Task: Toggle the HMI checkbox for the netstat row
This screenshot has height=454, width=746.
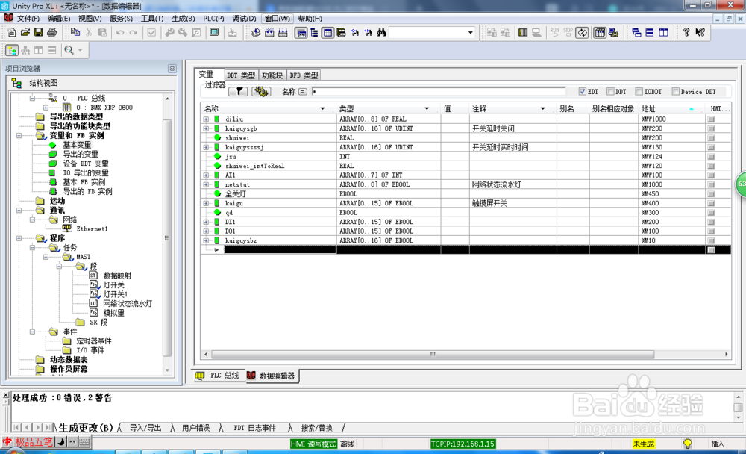Action: pos(711,184)
